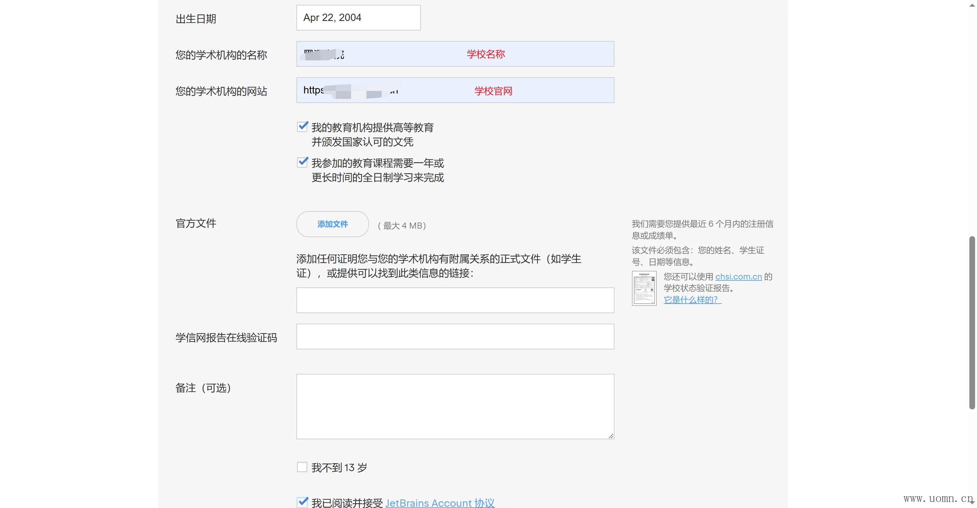The height and width of the screenshot is (508, 977).
Task: Click the academic institution name field
Action: [x=455, y=54]
